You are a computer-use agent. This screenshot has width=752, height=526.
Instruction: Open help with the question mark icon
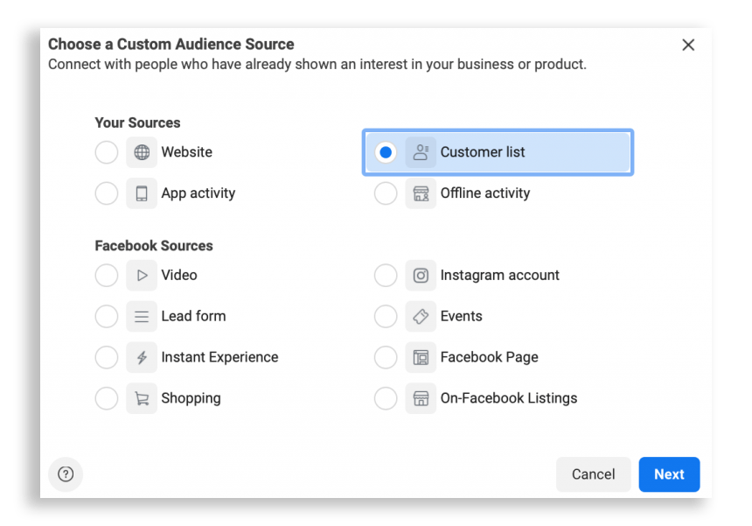[66, 474]
